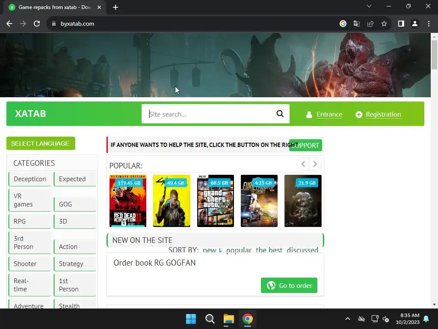
Task: Click the Chrome taskbar icon
Action: (x=248, y=319)
